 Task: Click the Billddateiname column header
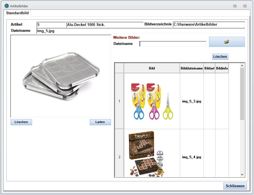point(192,68)
